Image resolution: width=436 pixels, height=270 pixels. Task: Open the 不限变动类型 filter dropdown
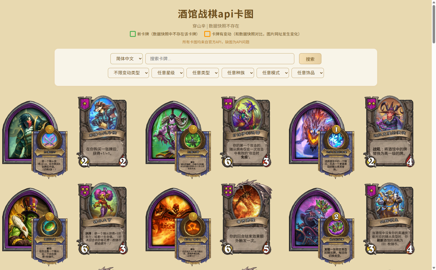point(128,73)
